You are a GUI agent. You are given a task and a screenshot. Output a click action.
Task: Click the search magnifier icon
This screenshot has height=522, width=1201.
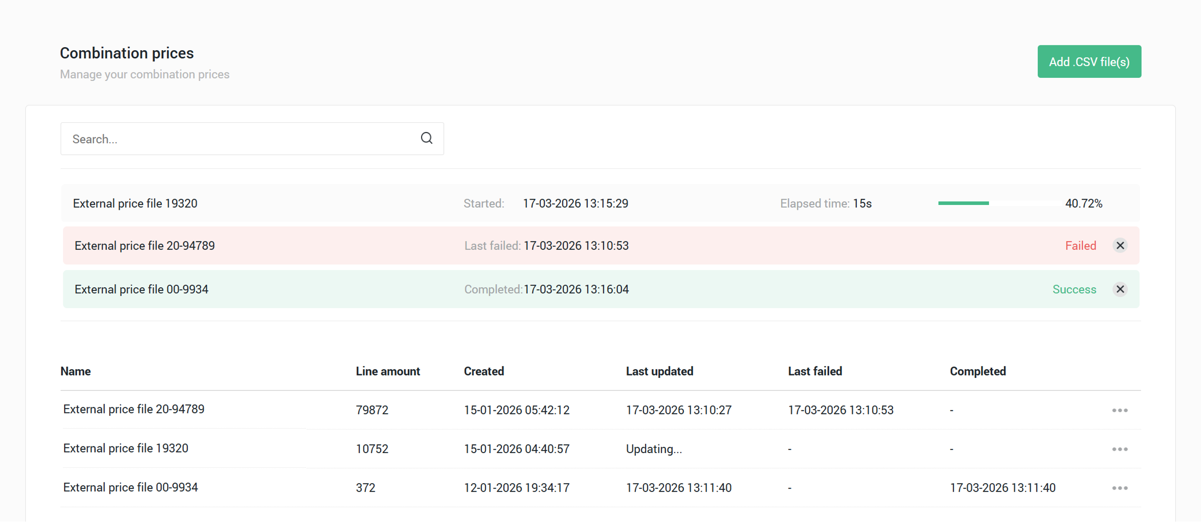click(426, 138)
